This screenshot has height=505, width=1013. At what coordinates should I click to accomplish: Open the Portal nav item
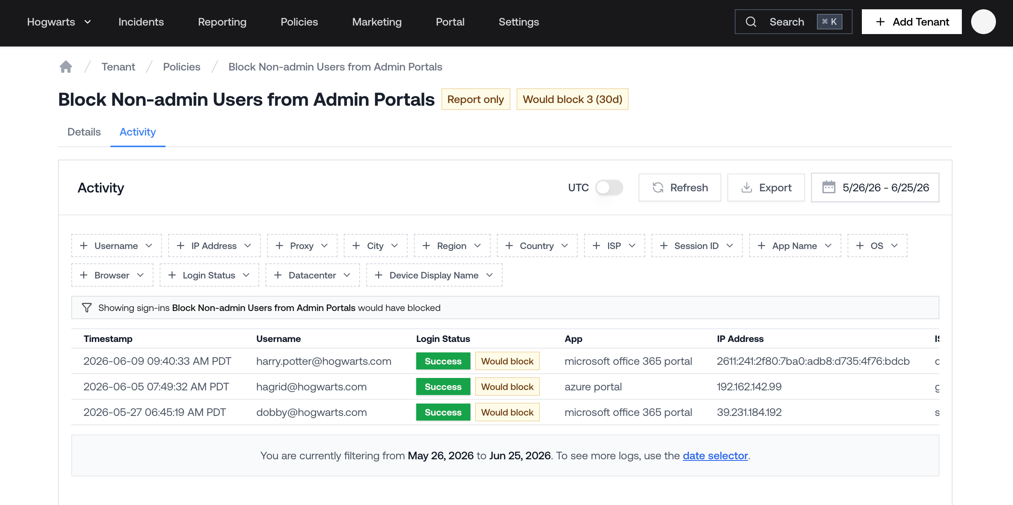[450, 22]
